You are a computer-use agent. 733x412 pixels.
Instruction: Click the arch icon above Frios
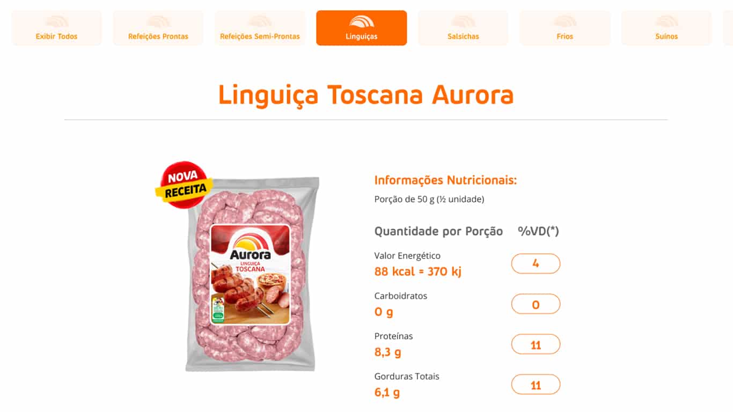click(565, 21)
